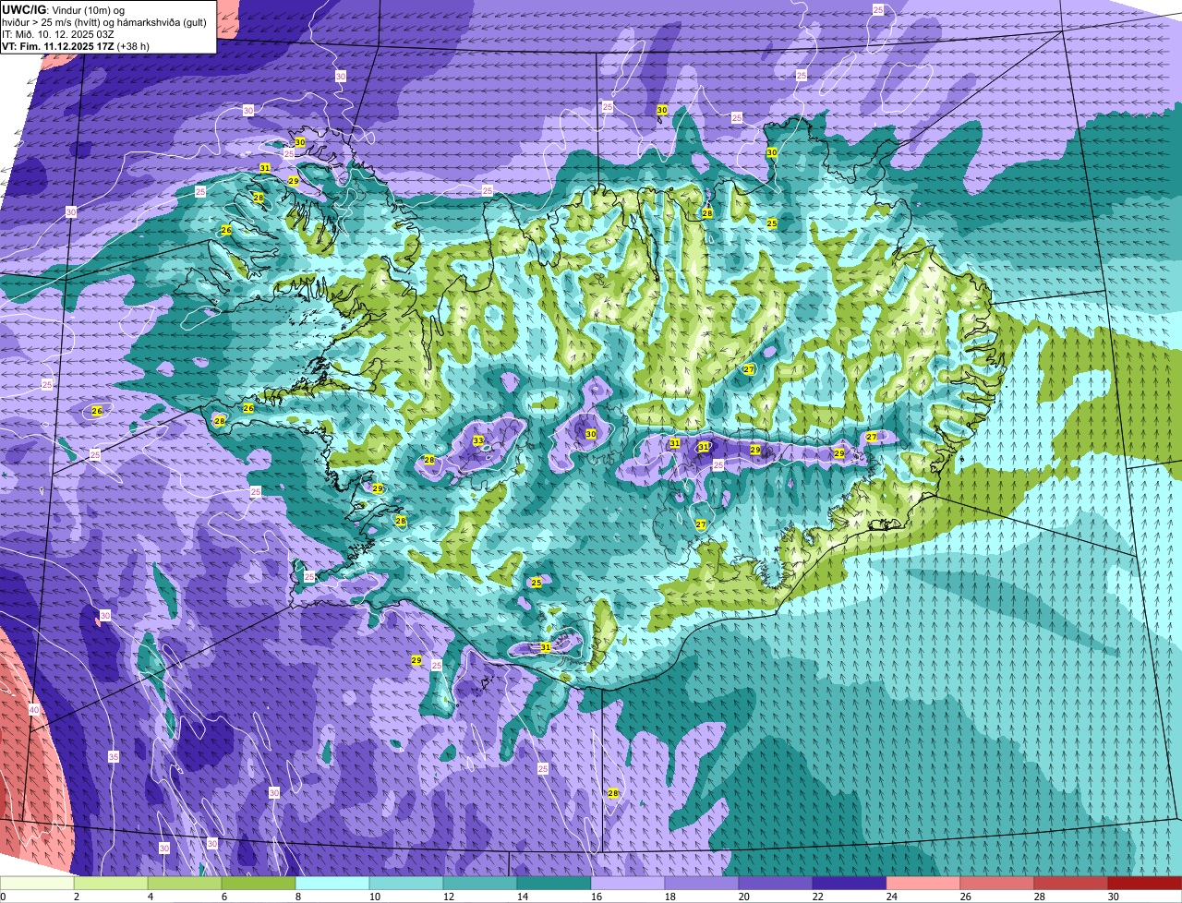Image resolution: width=1182 pixels, height=903 pixels.
Task: Select the lavender swatch between 16 and 18
Action: [628, 883]
